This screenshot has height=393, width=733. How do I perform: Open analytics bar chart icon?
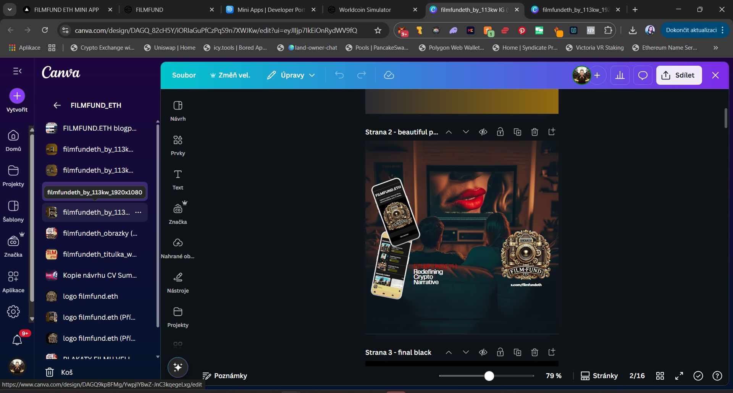click(620, 75)
